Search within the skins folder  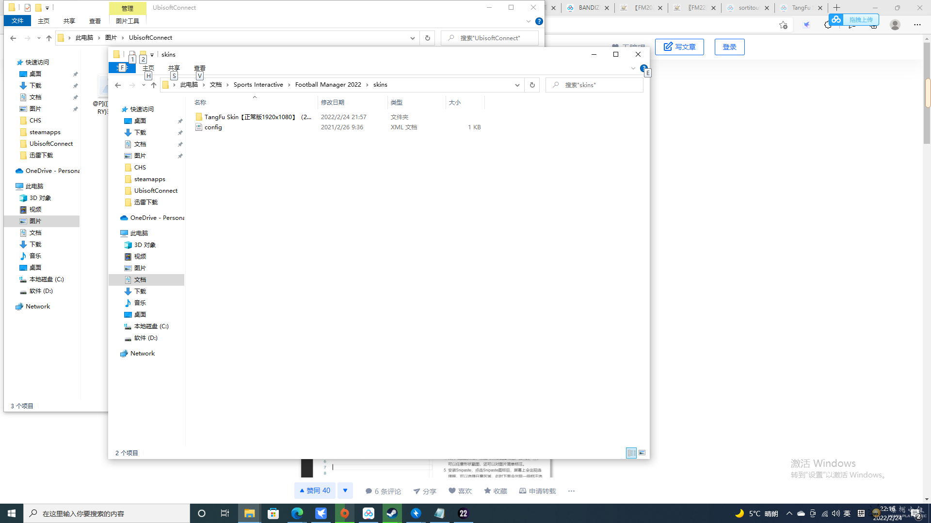[x=594, y=85]
